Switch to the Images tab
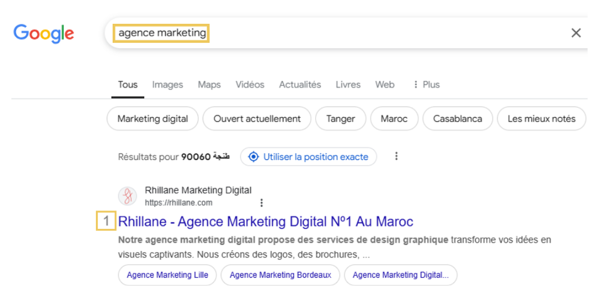 point(168,85)
